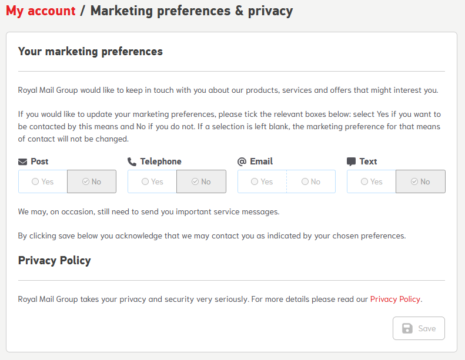Click the Your marketing preferences heading

click(90, 52)
